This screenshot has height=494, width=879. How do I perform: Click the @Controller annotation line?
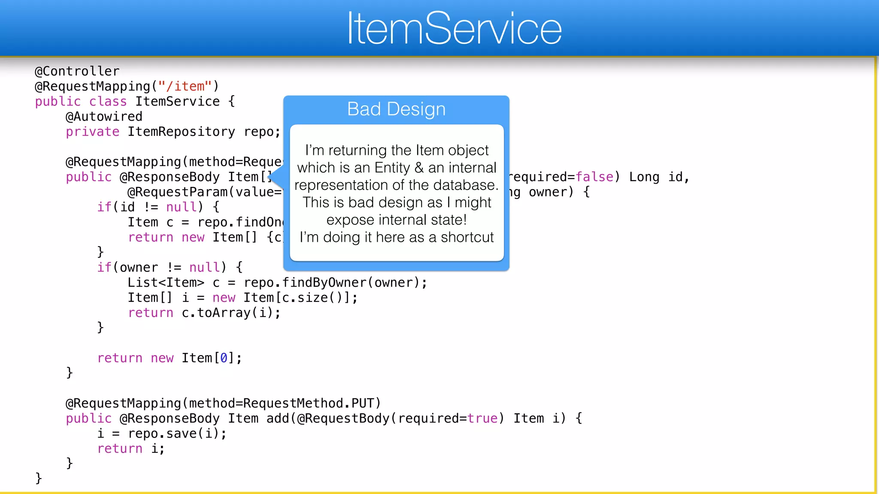tap(77, 71)
